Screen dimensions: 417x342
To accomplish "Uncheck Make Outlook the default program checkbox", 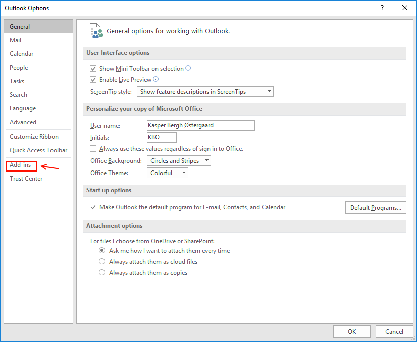I will click(93, 207).
